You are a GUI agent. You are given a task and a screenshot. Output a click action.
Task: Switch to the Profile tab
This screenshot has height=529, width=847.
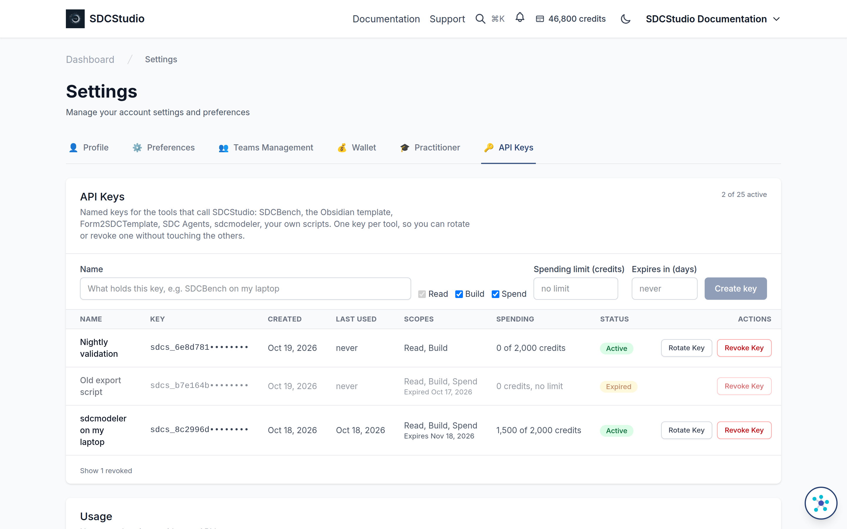pos(89,148)
